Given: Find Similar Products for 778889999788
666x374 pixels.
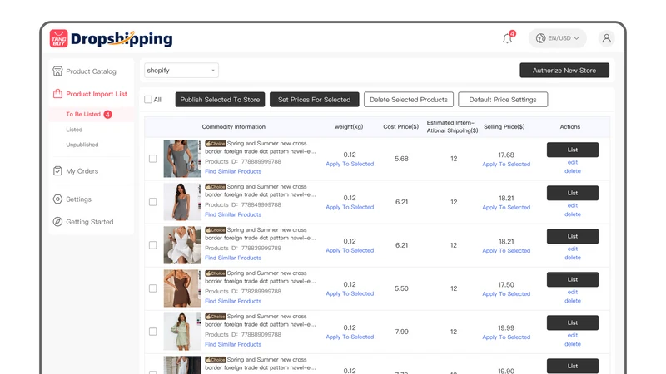Looking at the screenshot, I should click(x=233, y=171).
